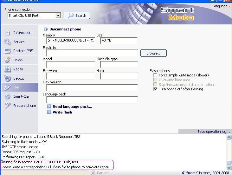Viewport: 232px width, 175px height.
Task: Click the Restore IMEI barcode icon
Action: point(7,51)
